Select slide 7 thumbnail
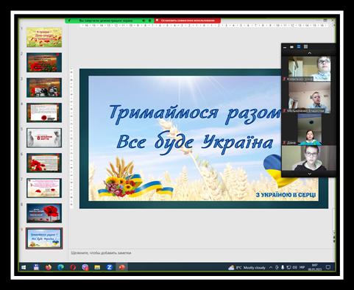The height and width of the screenshot is (290, 354). tap(44, 188)
